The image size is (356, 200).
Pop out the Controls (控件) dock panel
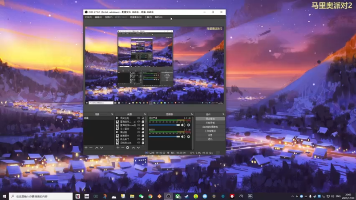[223, 114]
